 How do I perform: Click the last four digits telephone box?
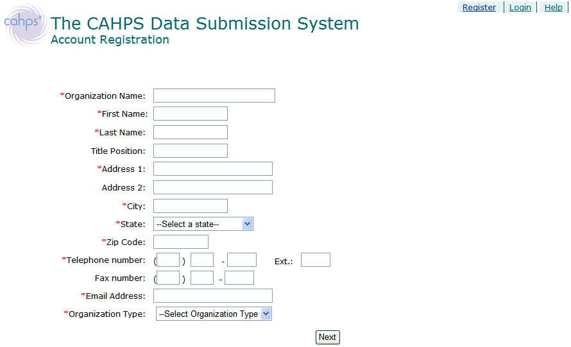pyautogui.click(x=241, y=260)
